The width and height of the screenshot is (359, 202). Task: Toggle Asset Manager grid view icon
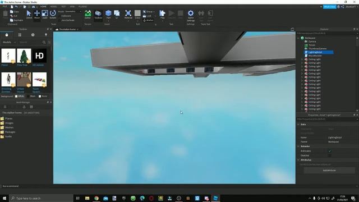31,107
